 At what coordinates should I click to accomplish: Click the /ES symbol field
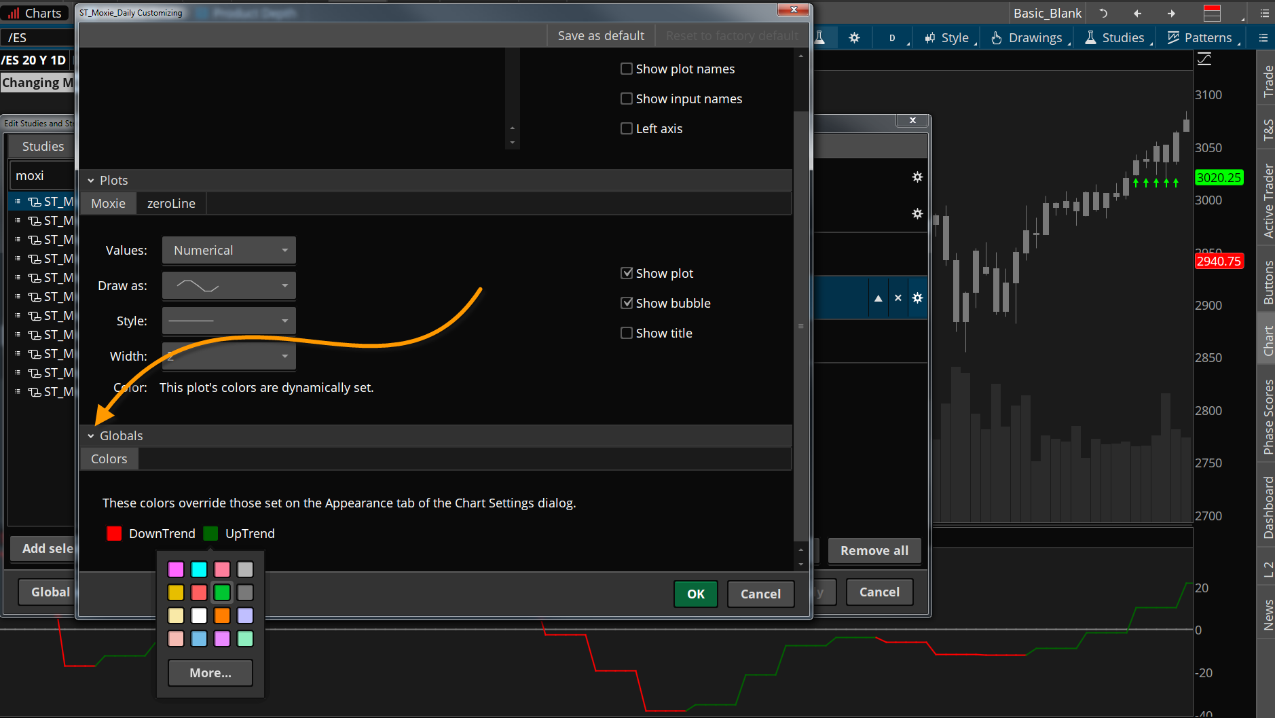[x=37, y=37]
